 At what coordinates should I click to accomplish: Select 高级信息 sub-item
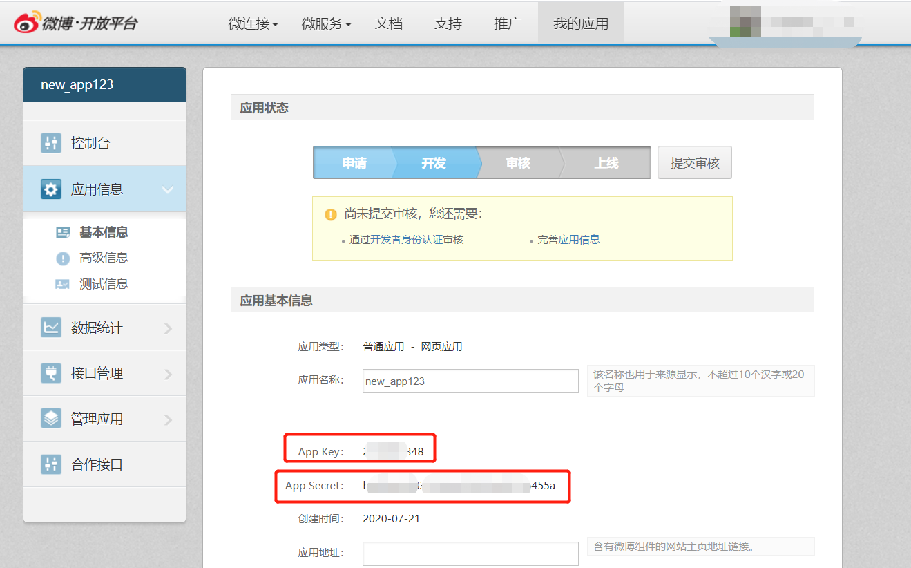tap(104, 258)
